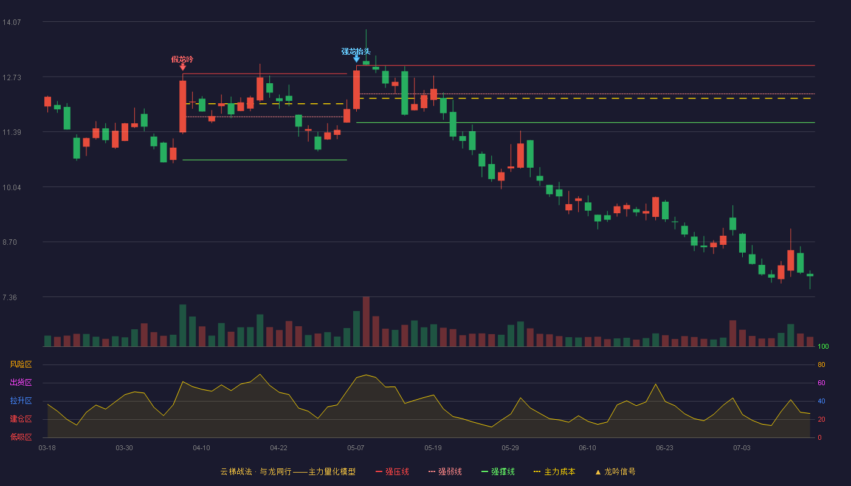Click the 14.07 price axis label
Viewport: 851px width, 486px height.
pos(12,22)
